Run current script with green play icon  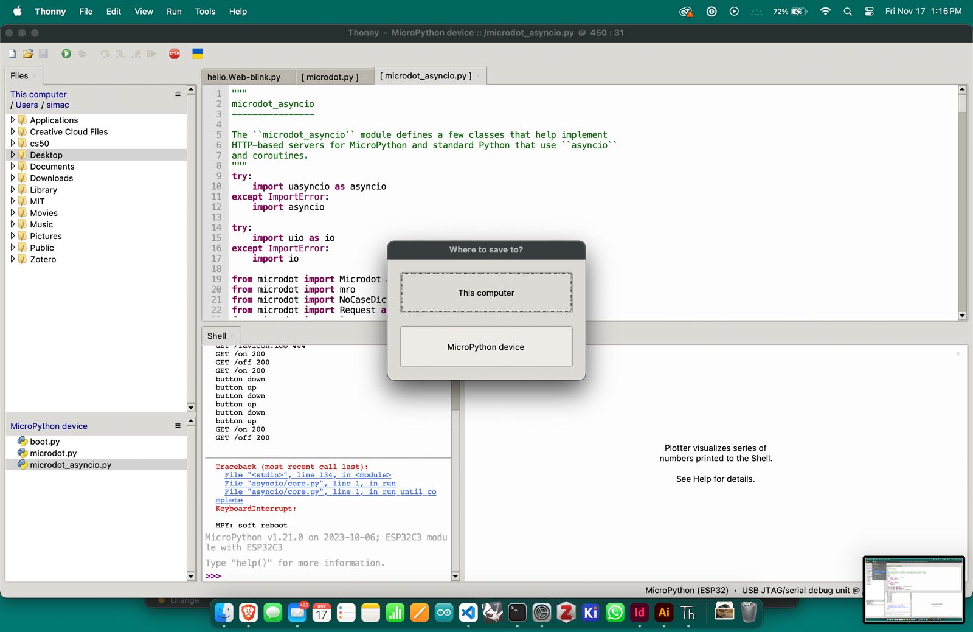[66, 54]
